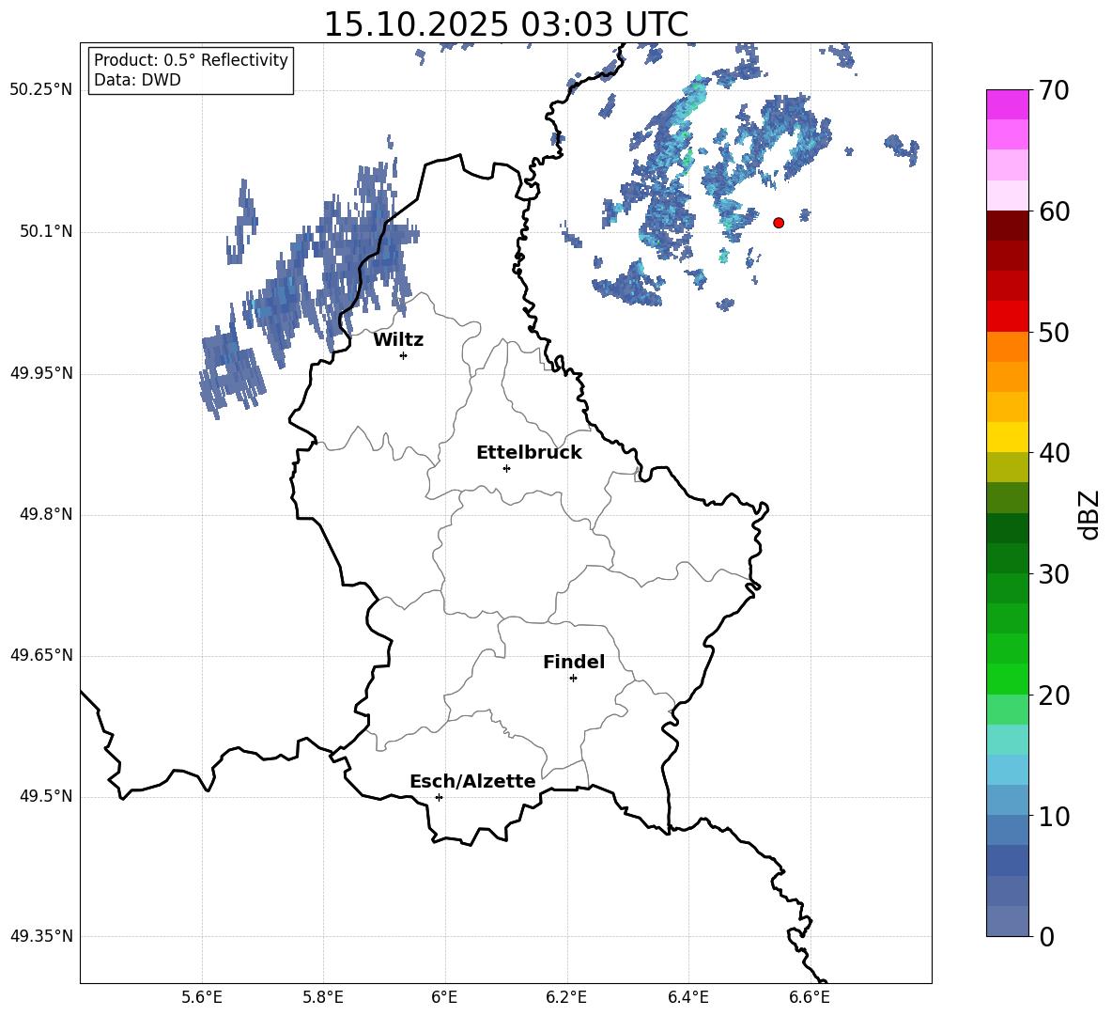Click the Ettelbruck station cross marker

pyautogui.click(x=506, y=468)
